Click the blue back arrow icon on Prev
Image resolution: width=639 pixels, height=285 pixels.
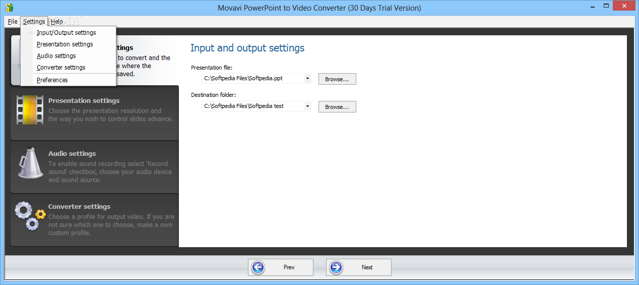258,267
